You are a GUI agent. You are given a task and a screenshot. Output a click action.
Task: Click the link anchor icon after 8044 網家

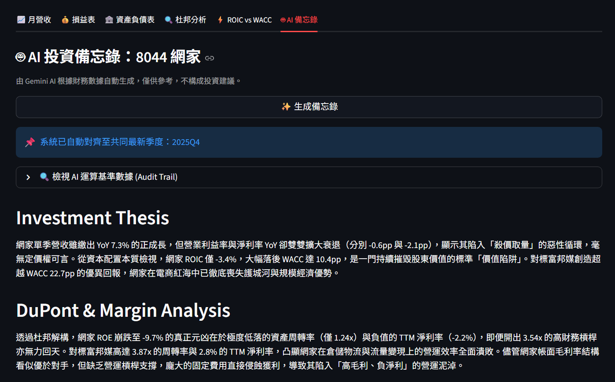(x=210, y=58)
